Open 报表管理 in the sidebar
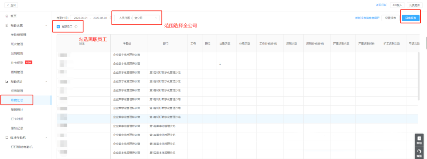This screenshot has width=427, height=159. click(17, 91)
